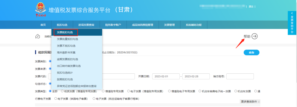Select 增值税专用发票 radio option
The image size is (297, 107).
(103, 91)
